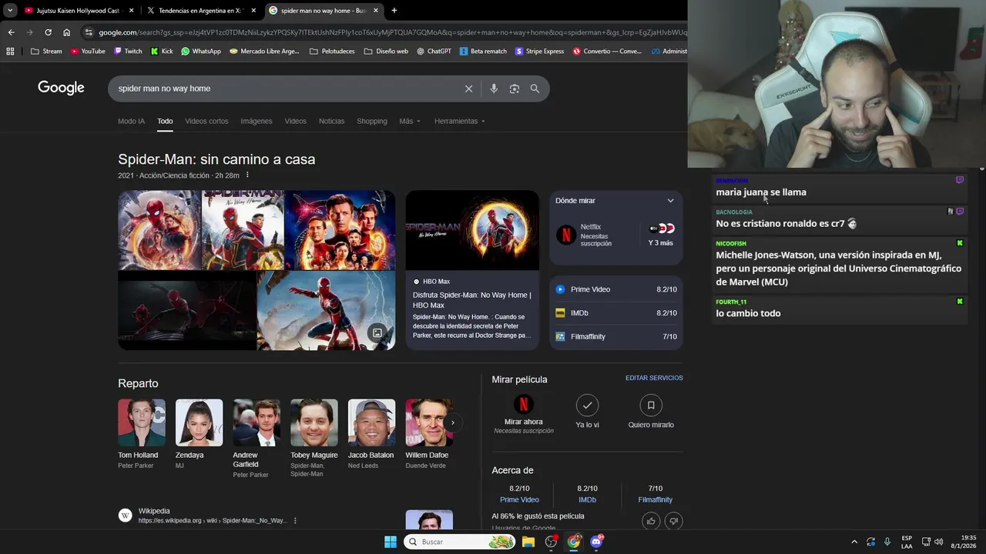Click the Netflix Mirar ahora icon

click(x=523, y=405)
